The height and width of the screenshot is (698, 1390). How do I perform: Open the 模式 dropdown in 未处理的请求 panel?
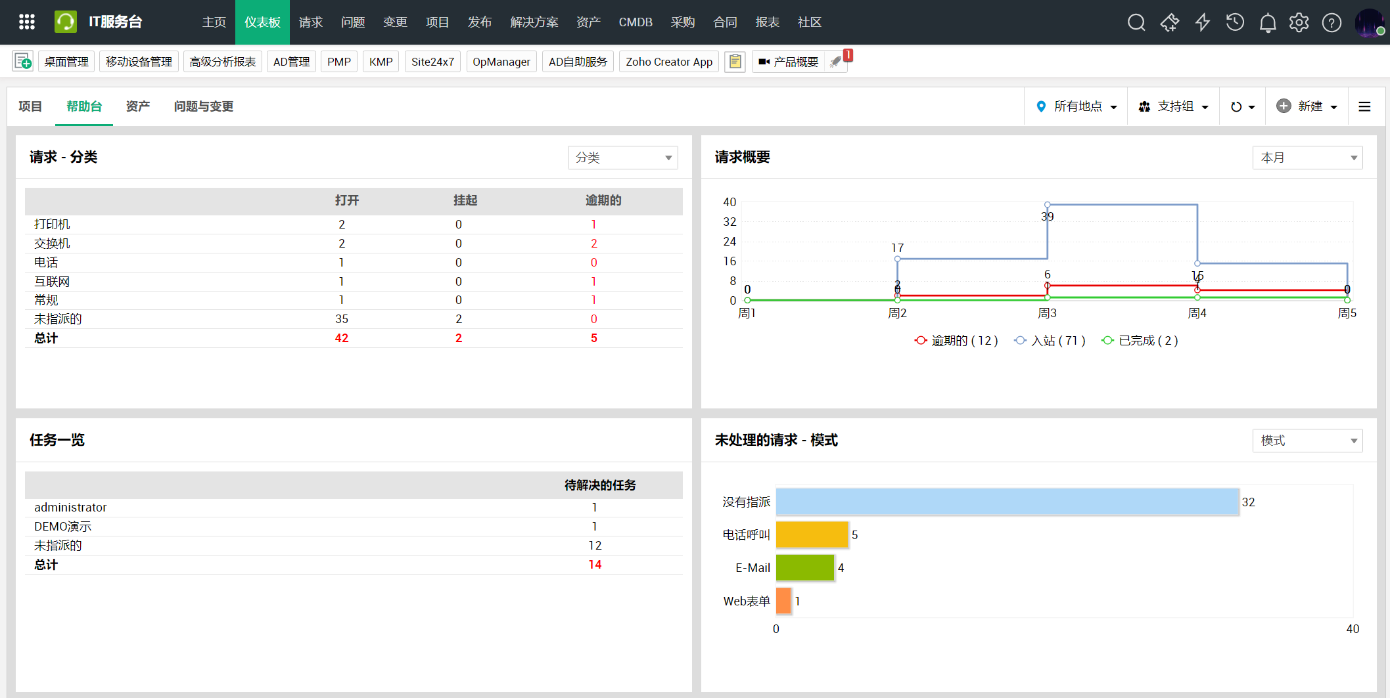pos(1307,441)
